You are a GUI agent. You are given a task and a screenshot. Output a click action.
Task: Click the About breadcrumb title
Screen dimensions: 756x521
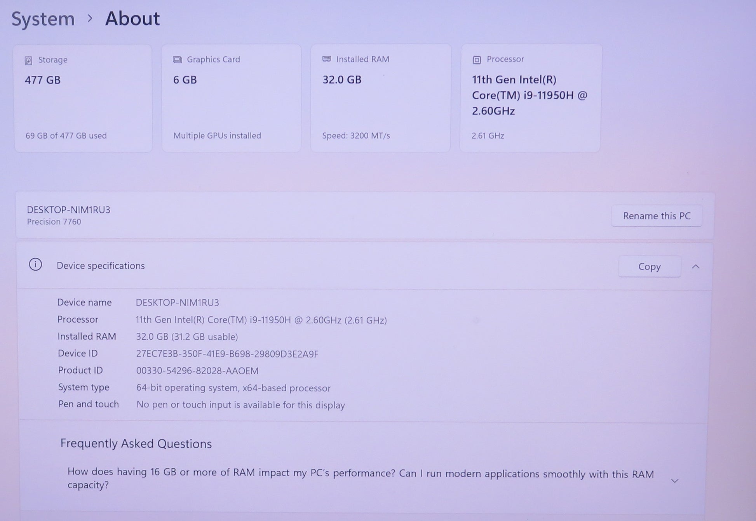(x=132, y=19)
